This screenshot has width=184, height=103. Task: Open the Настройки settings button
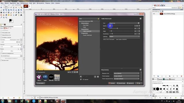(x=41, y=83)
